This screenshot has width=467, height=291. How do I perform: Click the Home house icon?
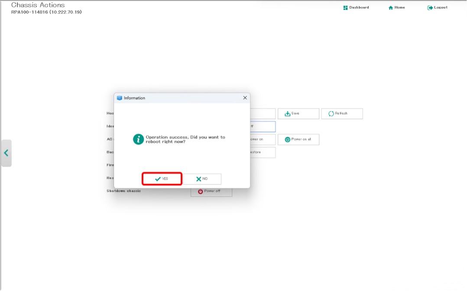[391, 8]
